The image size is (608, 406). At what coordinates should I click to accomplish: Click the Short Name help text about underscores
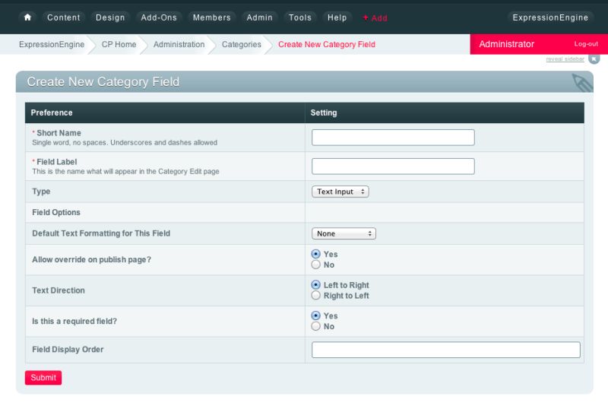tap(125, 142)
